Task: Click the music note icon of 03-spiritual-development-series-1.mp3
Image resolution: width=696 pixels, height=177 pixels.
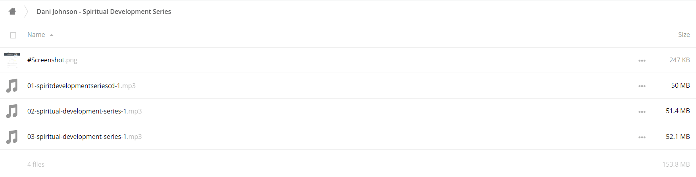Action: point(12,137)
